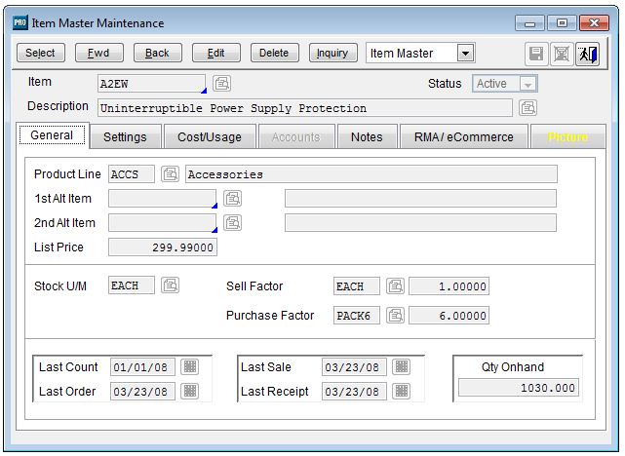625x456 pixels.
Task: Click the Description field
Action: [305, 108]
